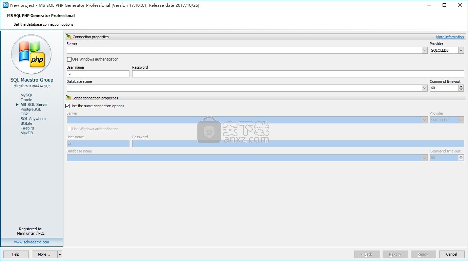
Task: Select MaxDB in the sidebar list
Action: pyautogui.click(x=27, y=133)
